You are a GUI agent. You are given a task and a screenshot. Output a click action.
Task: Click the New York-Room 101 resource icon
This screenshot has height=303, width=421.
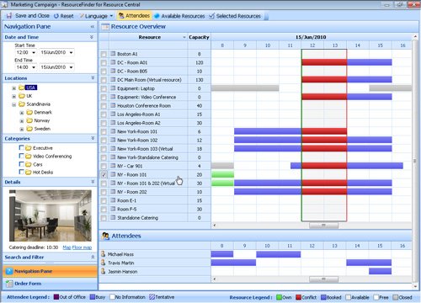113,131
